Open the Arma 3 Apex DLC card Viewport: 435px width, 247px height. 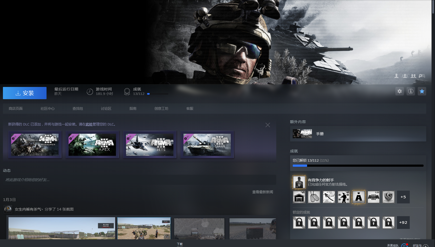[92, 145]
